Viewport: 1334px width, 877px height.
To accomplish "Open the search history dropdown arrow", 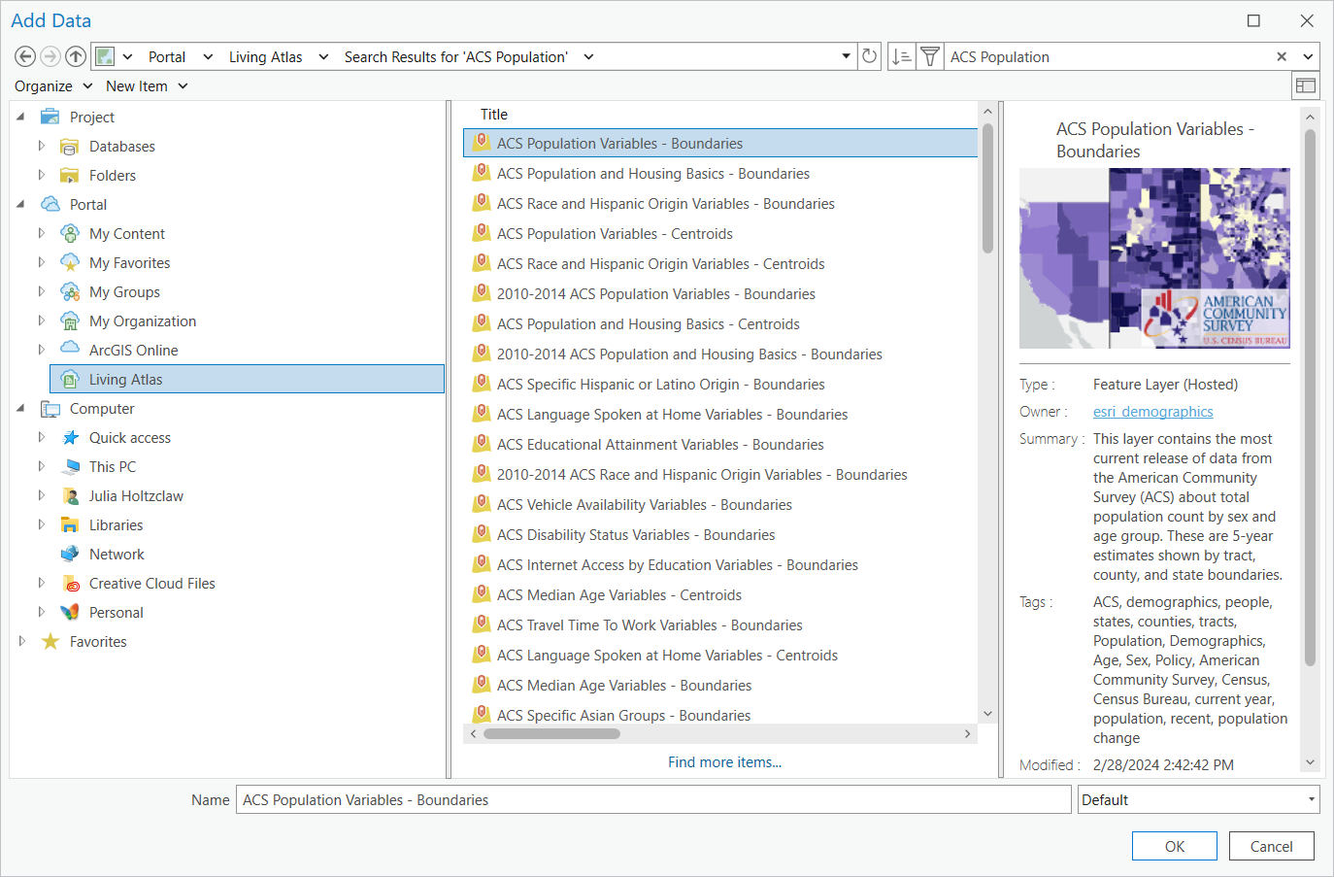I will click(1308, 56).
